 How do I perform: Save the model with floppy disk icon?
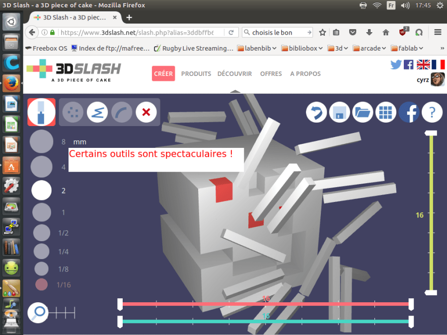tap(340, 112)
